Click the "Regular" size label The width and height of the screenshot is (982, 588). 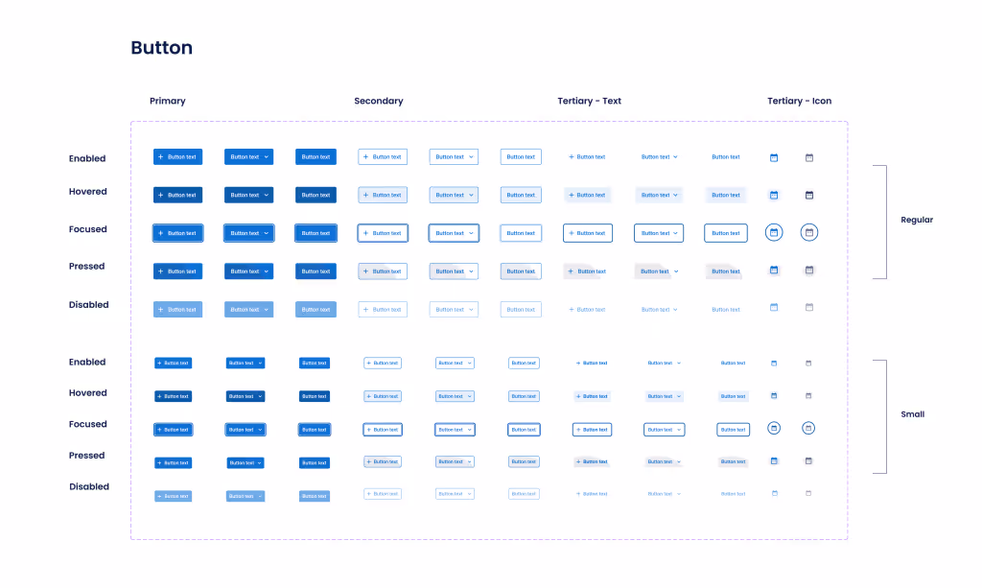917,220
